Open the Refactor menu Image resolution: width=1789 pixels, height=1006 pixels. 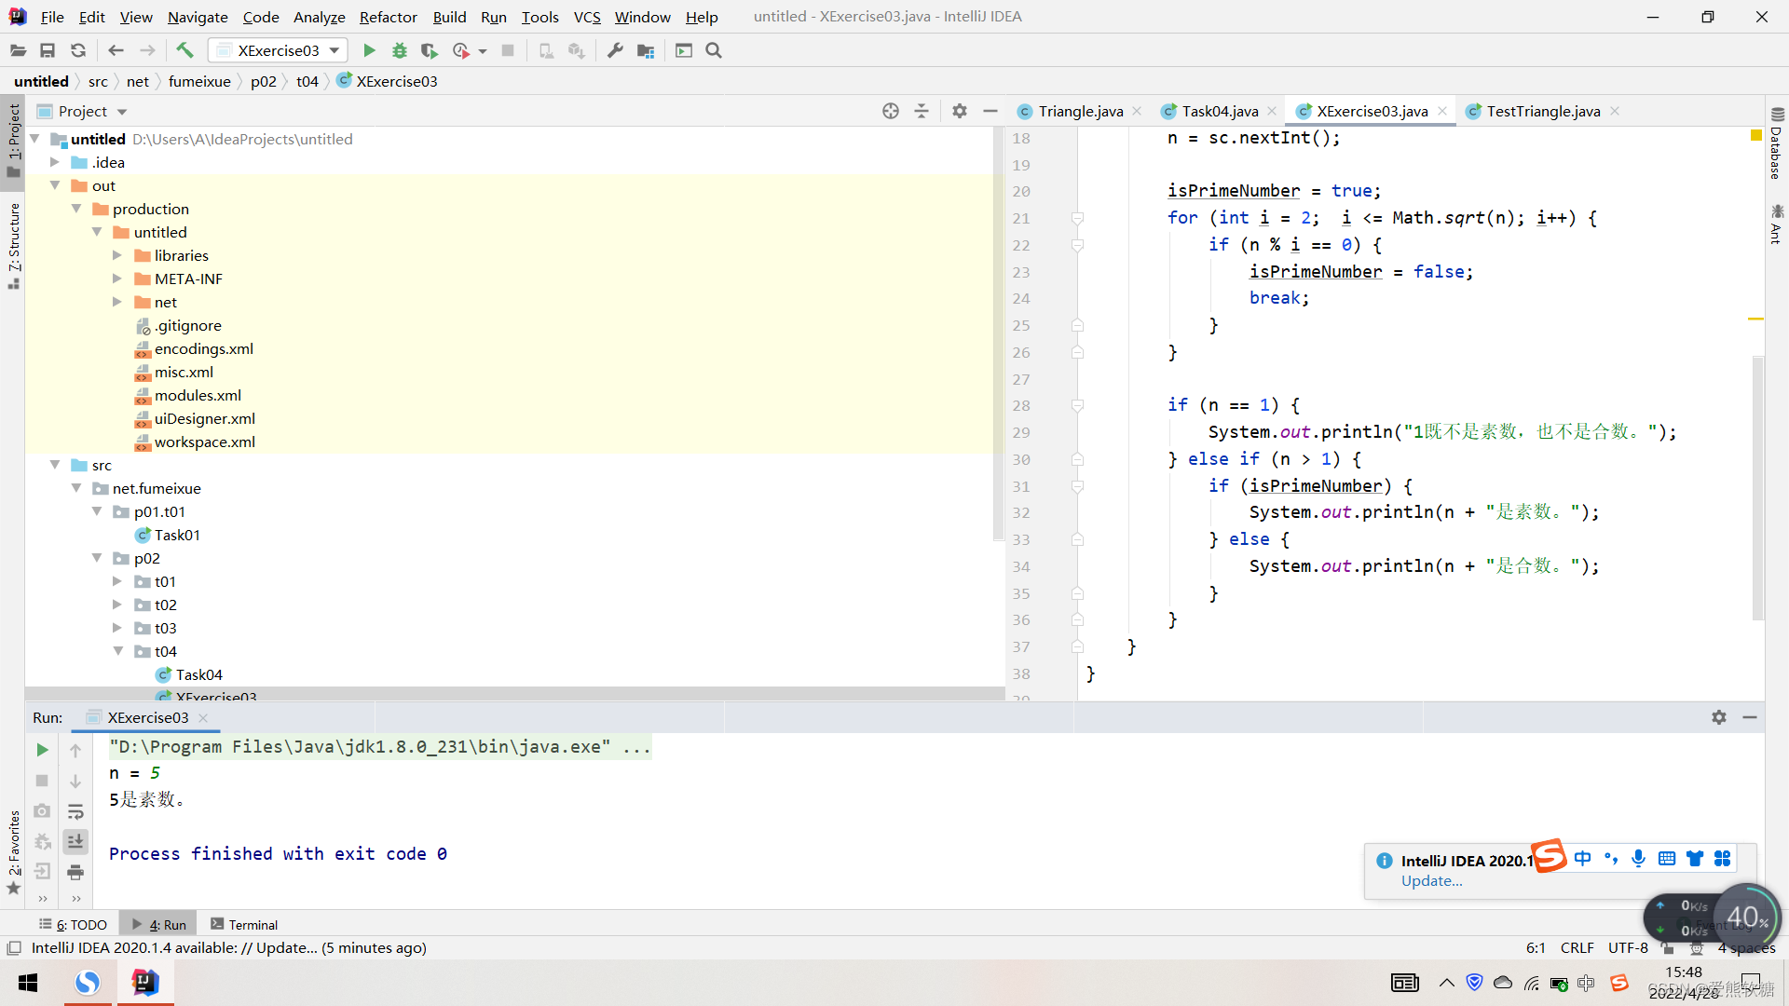coord(389,17)
